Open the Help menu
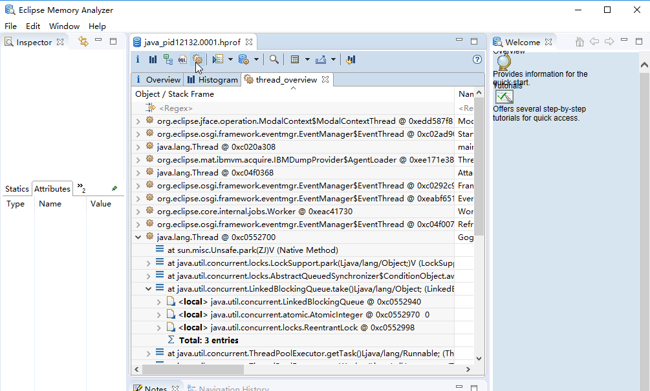650x391 pixels. pyautogui.click(x=97, y=26)
